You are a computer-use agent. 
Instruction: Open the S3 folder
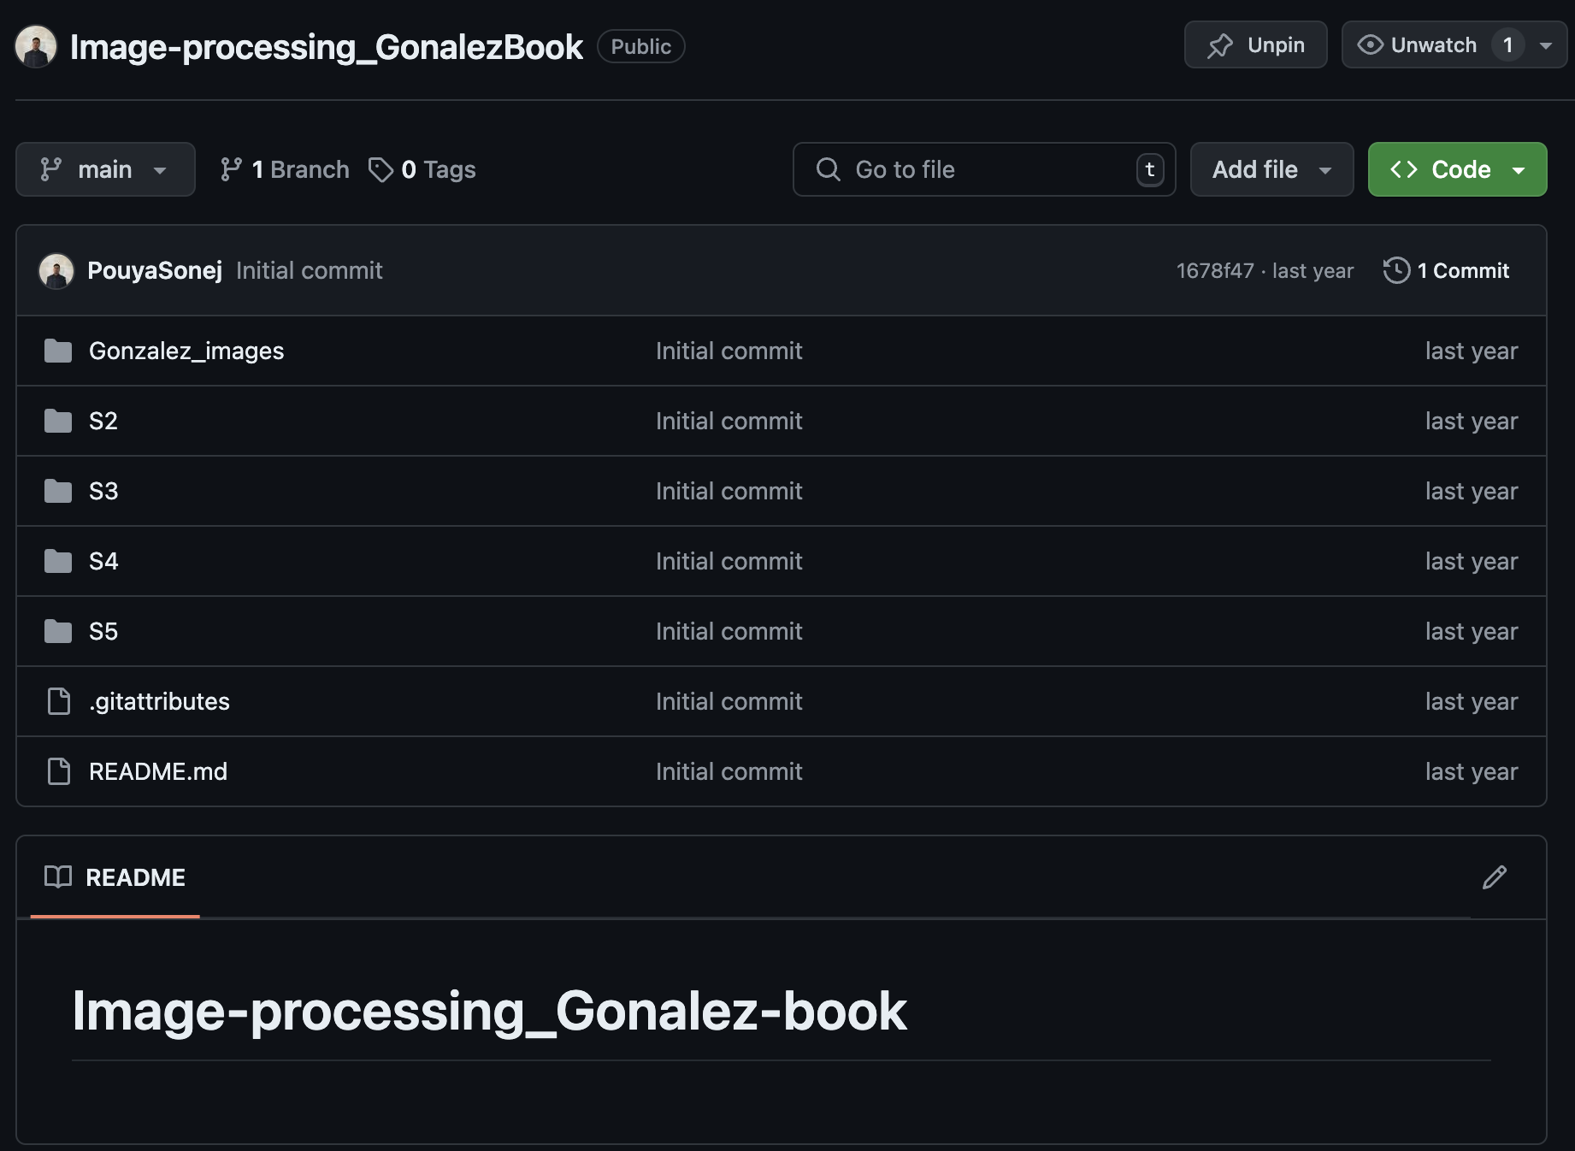[x=103, y=491]
